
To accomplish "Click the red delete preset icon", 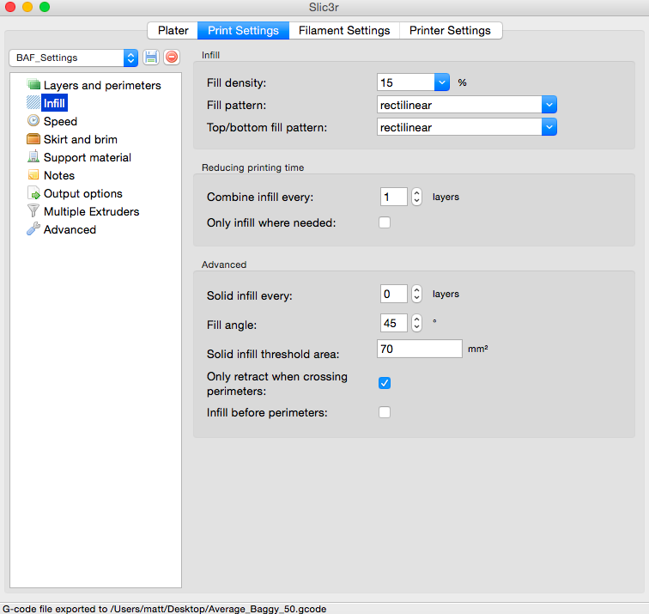I will click(x=172, y=58).
